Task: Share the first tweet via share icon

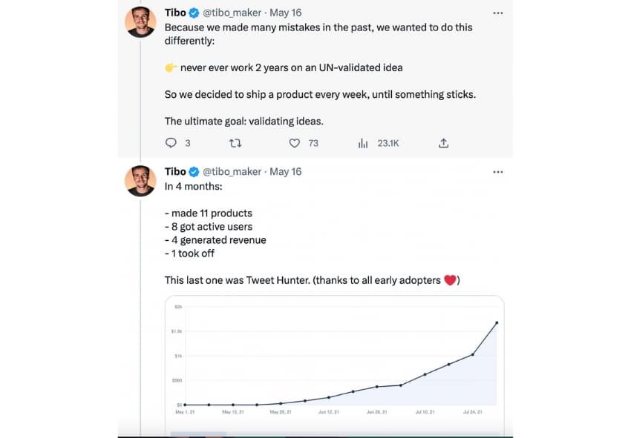Action: click(x=444, y=143)
